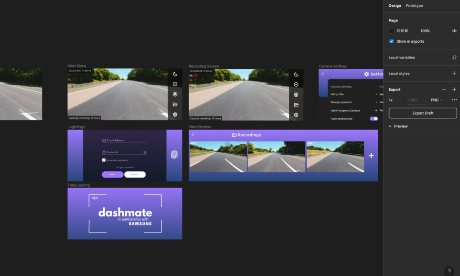Click the 100% page opacity value
460x276 pixels.
point(425,31)
